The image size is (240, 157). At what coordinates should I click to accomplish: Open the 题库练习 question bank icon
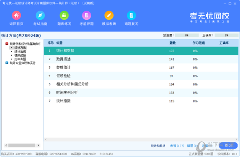tap(64, 15)
